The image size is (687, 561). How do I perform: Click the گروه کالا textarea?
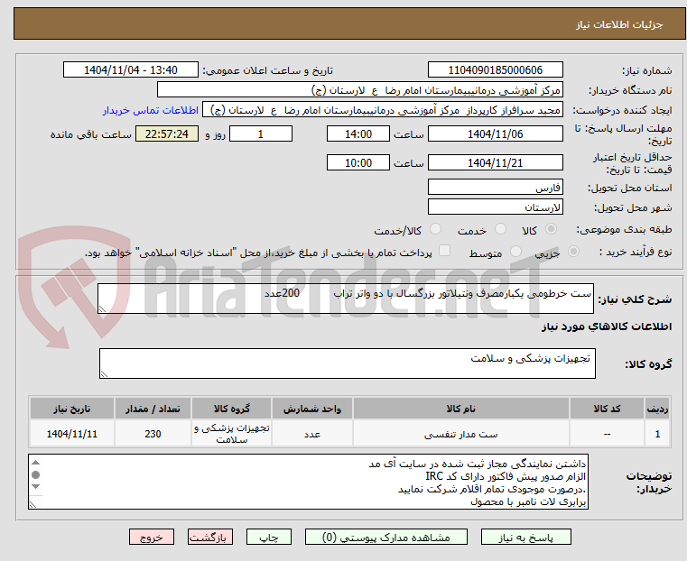point(347,363)
